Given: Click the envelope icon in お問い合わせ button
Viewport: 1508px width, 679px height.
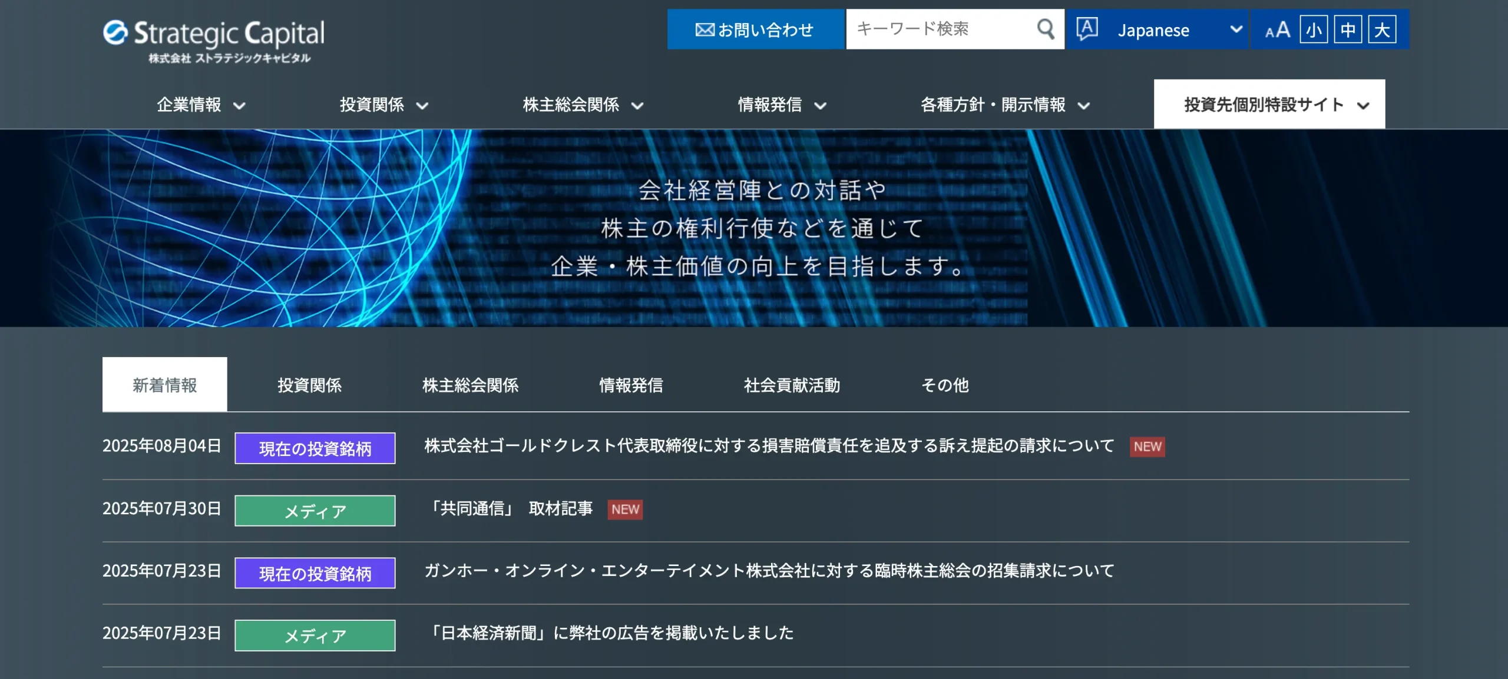Looking at the screenshot, I should tap(705, 29).
